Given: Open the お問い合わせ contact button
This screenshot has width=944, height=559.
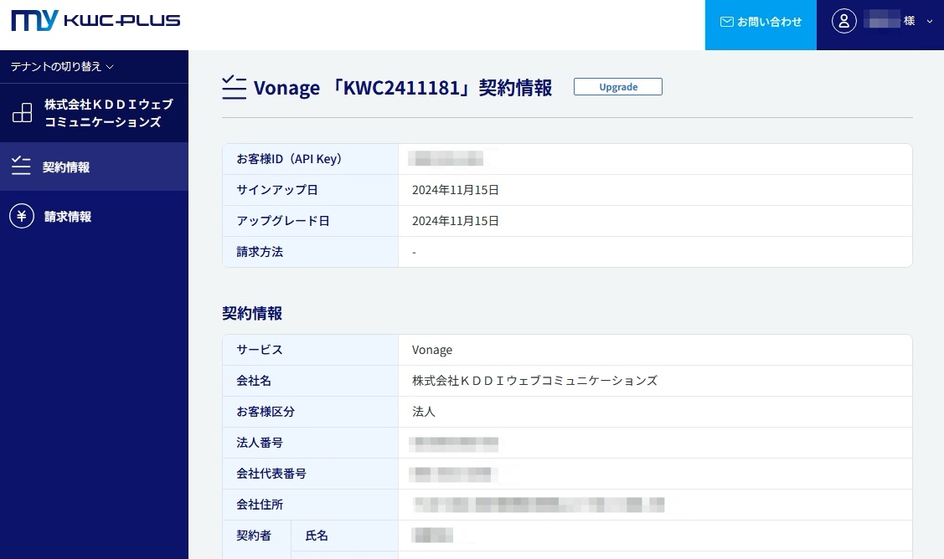Looking at the screenshot, I should coord(761,24).
